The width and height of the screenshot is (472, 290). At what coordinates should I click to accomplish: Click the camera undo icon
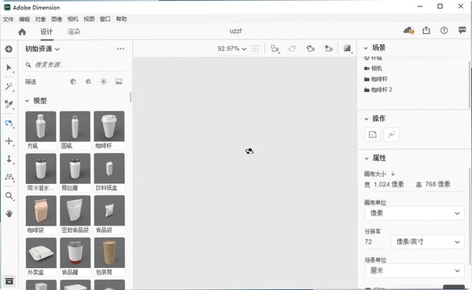click(292, 49)
